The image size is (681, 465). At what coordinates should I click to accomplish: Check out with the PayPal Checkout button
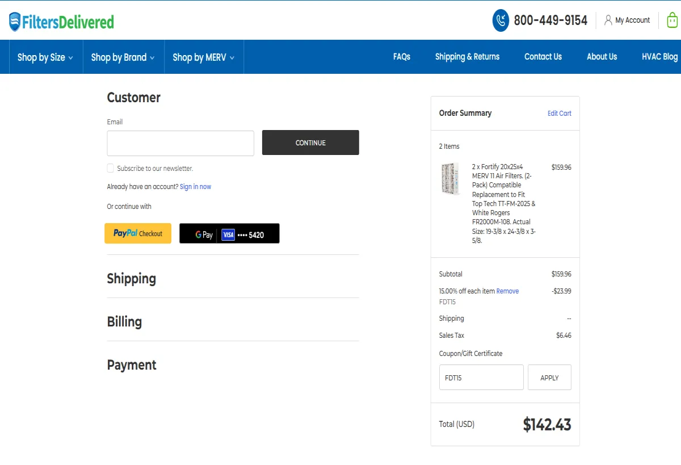pos(137,233)
